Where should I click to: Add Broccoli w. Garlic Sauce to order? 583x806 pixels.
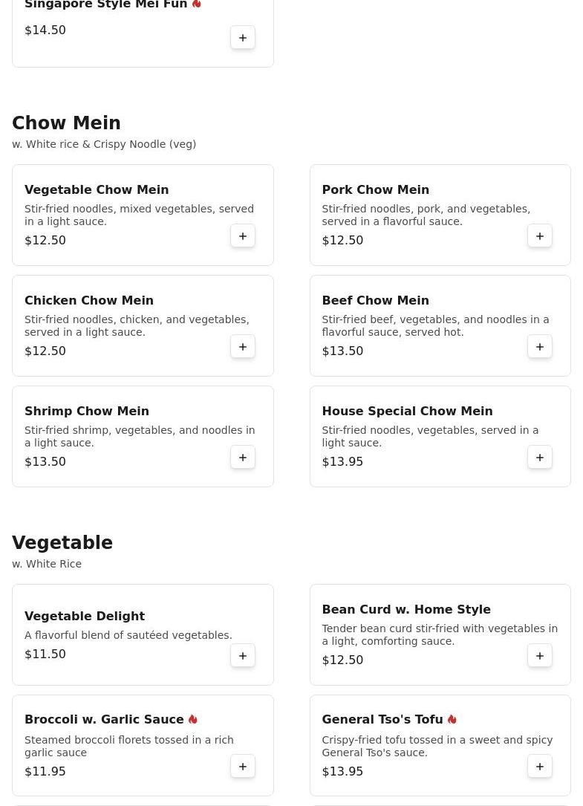243,767
